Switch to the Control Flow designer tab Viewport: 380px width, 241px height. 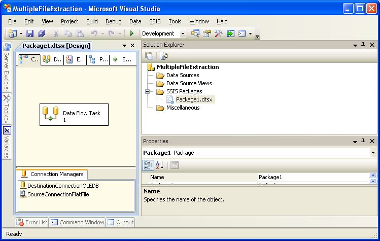pyautogui.click(x=29, y=59)
